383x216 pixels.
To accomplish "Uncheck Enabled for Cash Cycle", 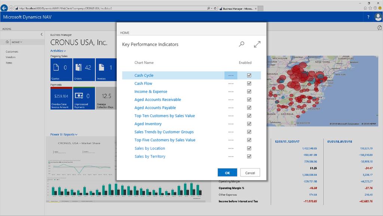I will pos(249,75).
